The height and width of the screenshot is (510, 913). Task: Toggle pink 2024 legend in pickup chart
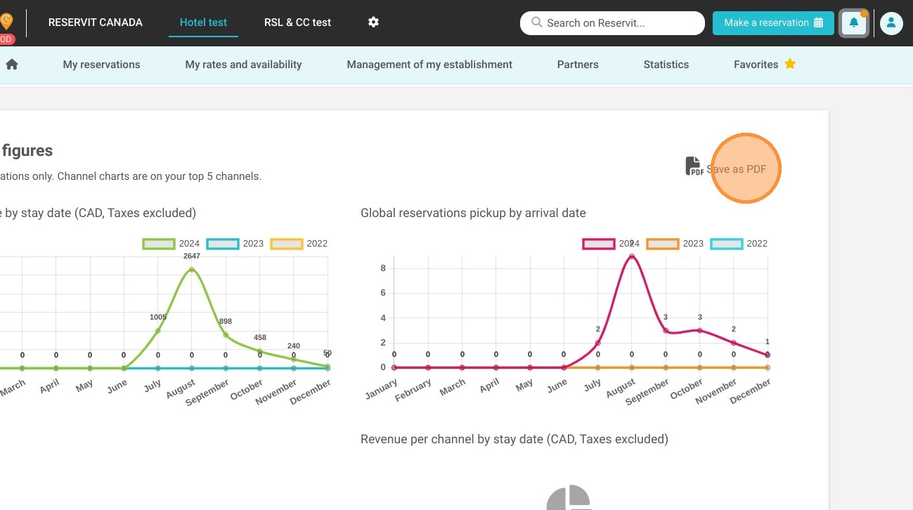[x=611, y=244]
